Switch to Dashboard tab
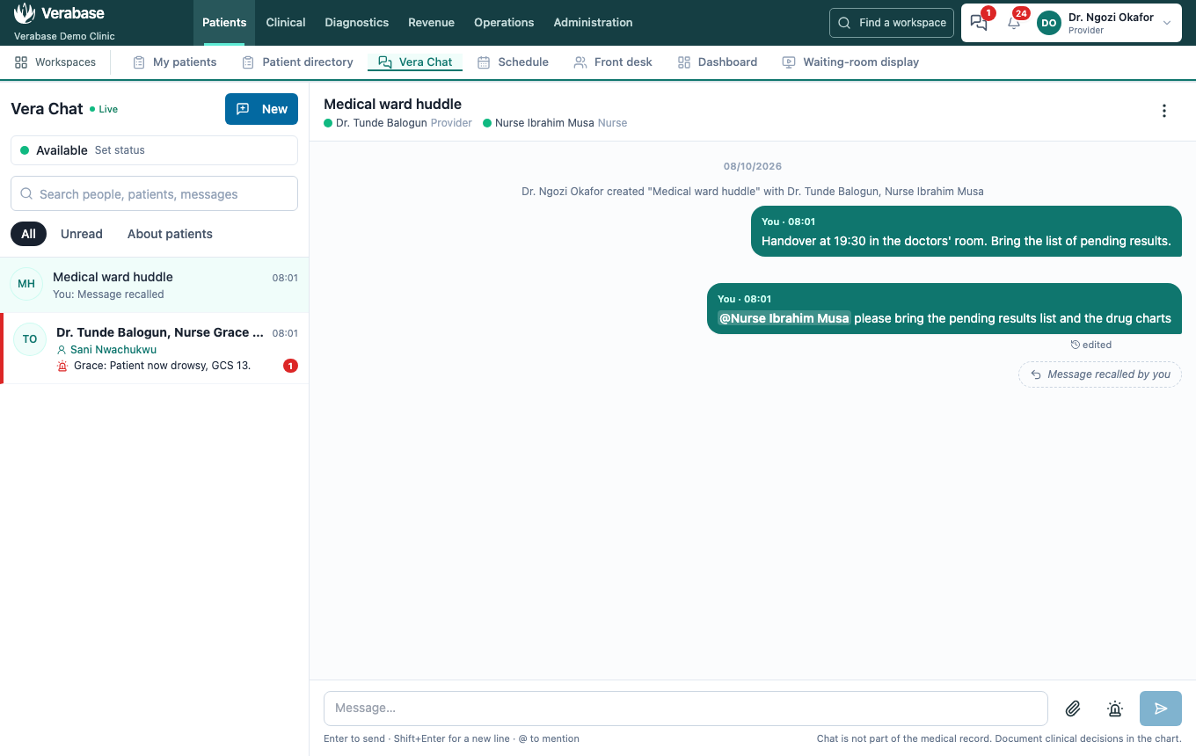 click(x=718, y=62)
